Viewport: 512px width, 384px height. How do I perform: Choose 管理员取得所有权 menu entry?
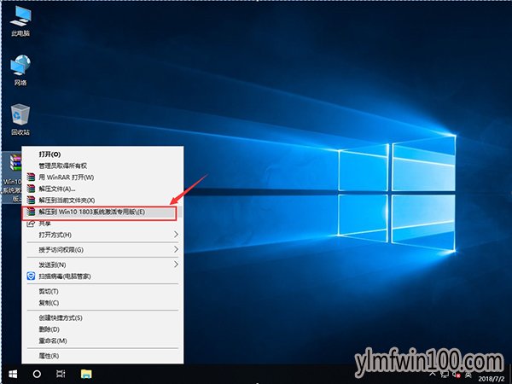(x=102, y=166)
